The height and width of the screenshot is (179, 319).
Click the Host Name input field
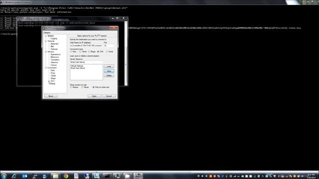[86, 46]
